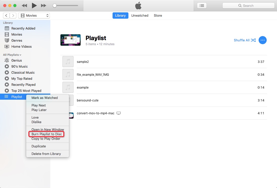This screenshot has height=188, width=277.
Task: Collapse the All Playlists section
Action: [12, 55]
